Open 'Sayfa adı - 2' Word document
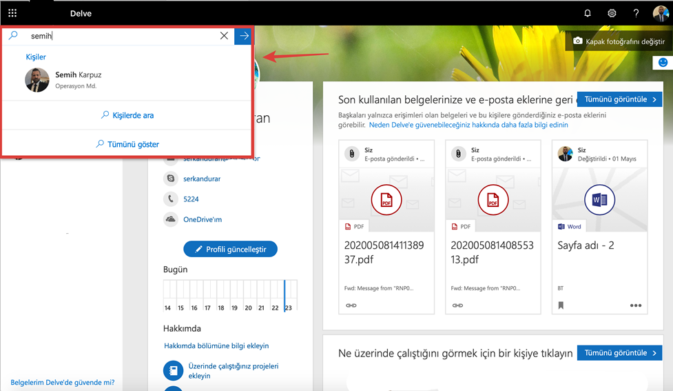This screenshot has width=673, height=391. [x=599, y=227]
